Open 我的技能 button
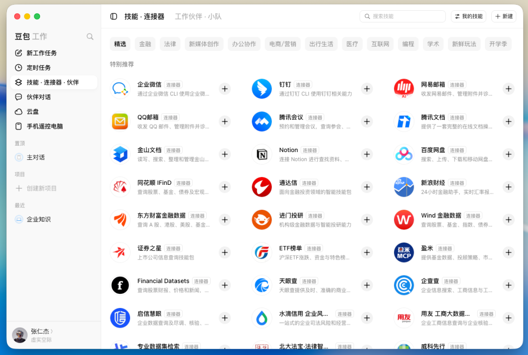 pyautogui.click(x=468, y=17)
